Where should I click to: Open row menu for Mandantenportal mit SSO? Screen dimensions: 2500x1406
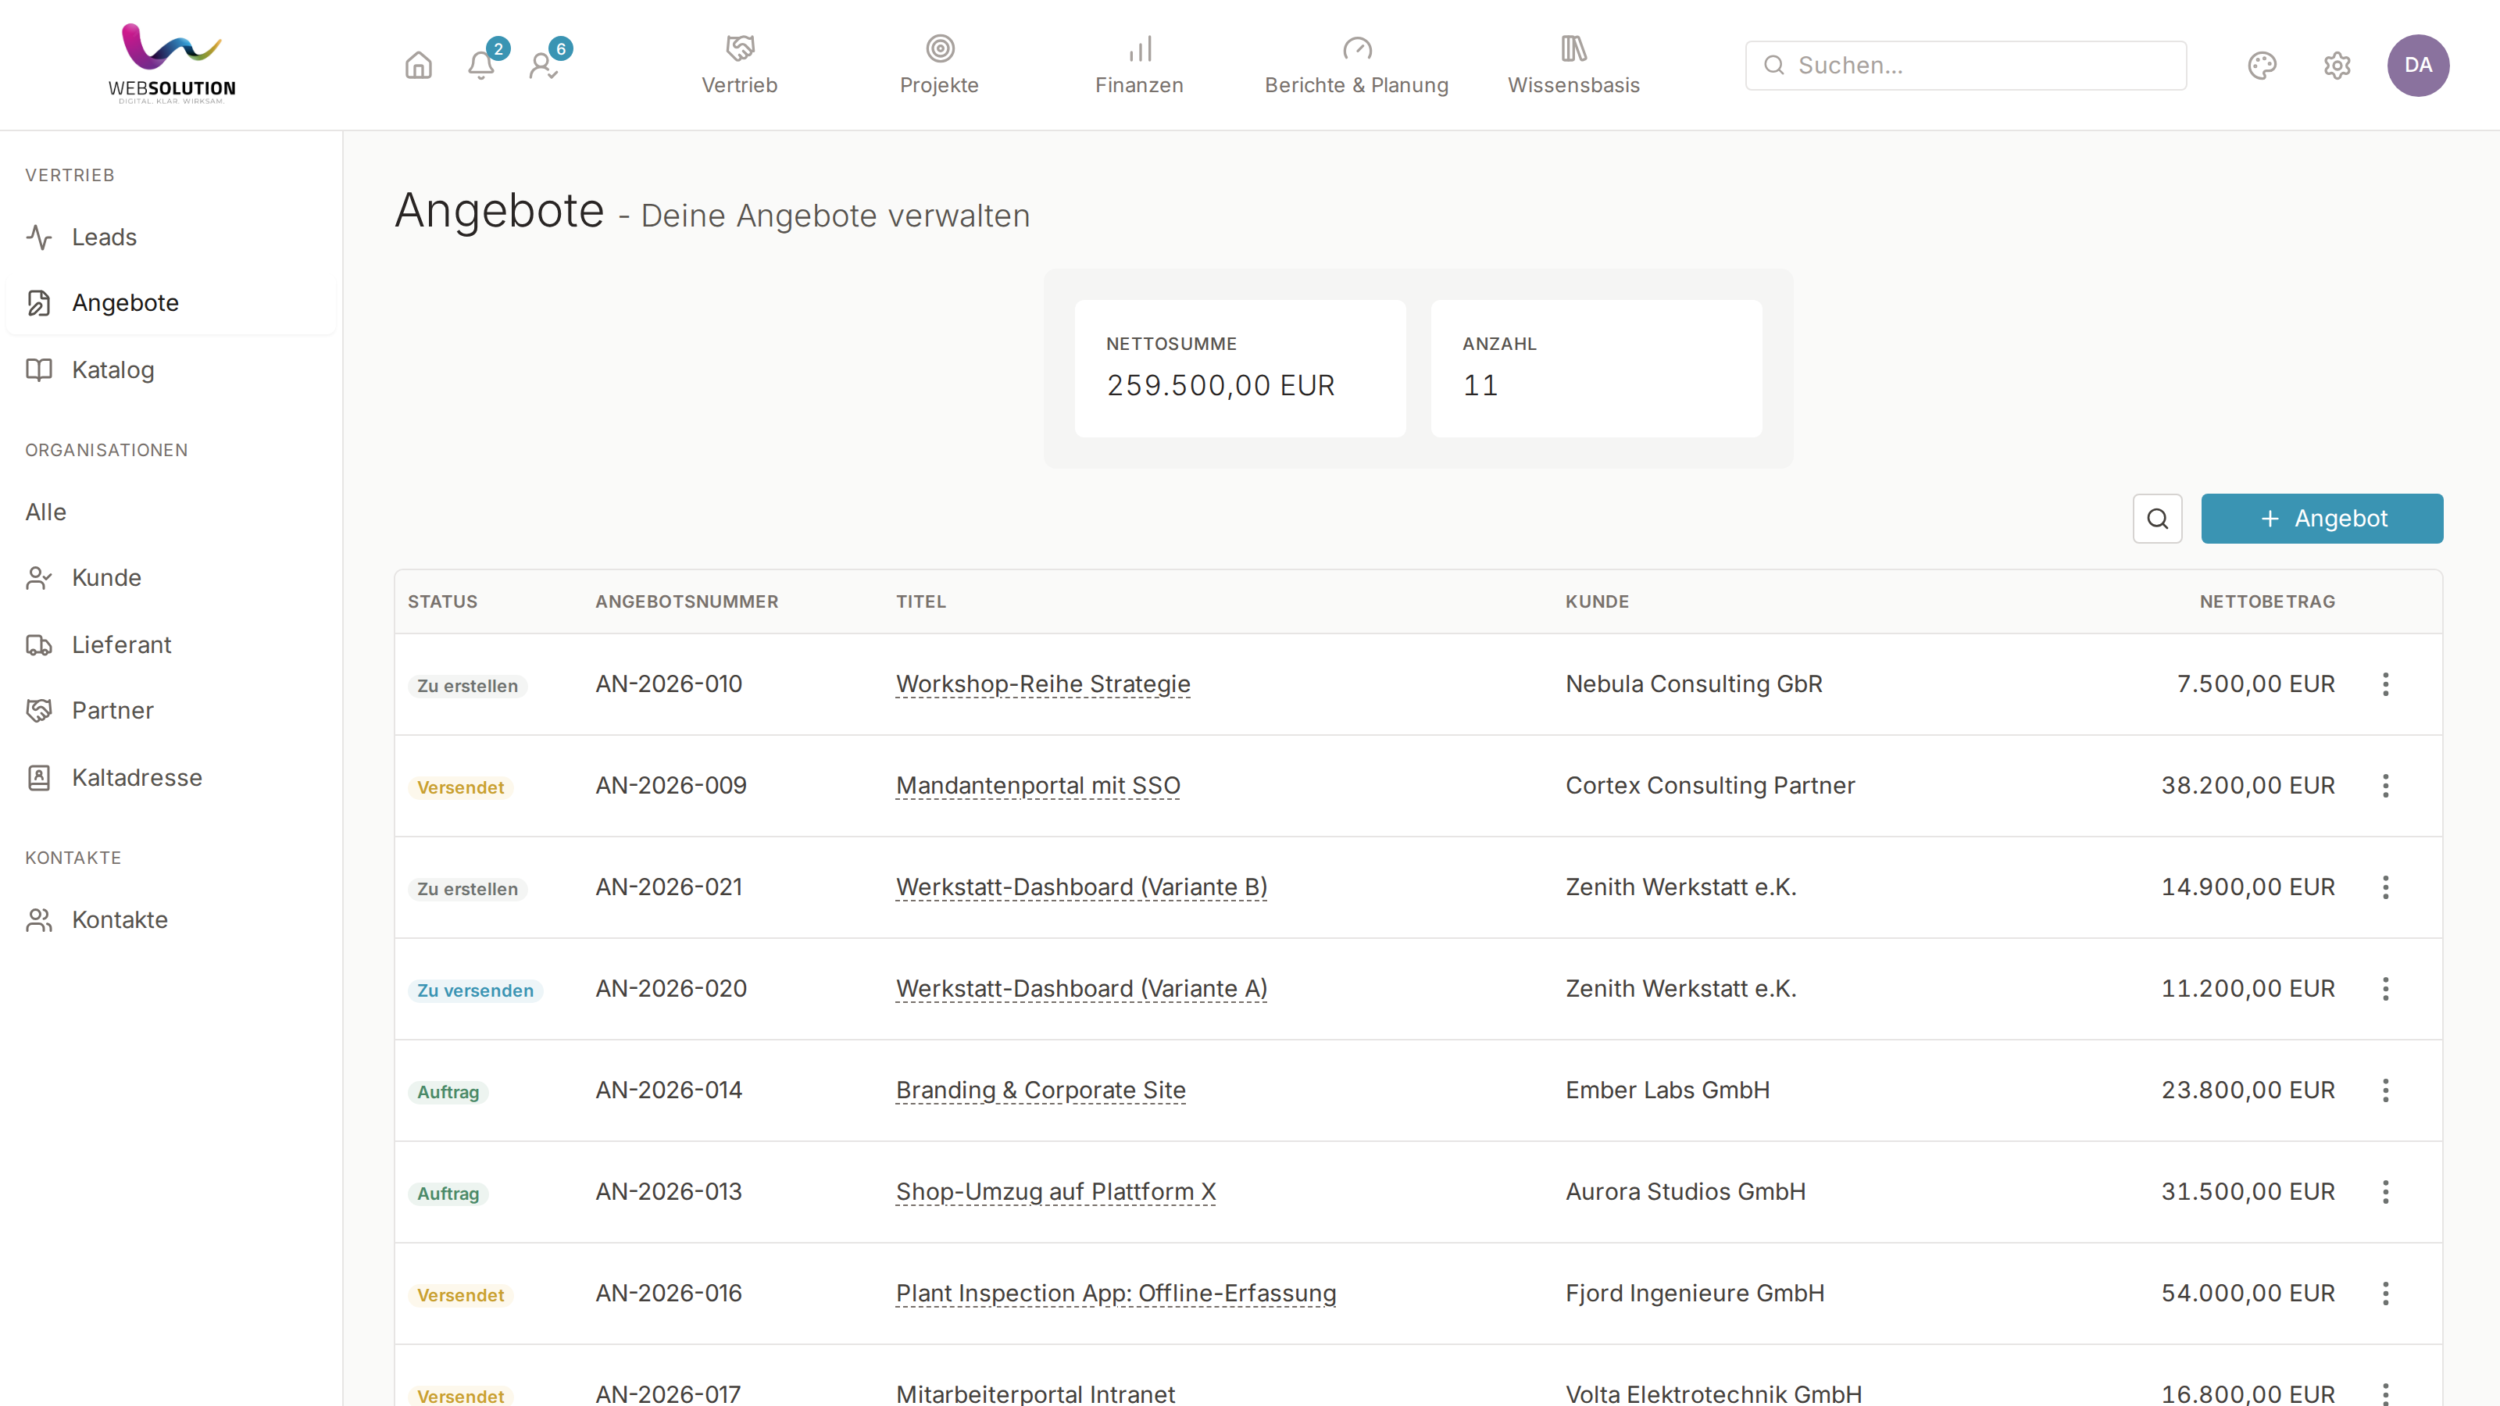2385,785
